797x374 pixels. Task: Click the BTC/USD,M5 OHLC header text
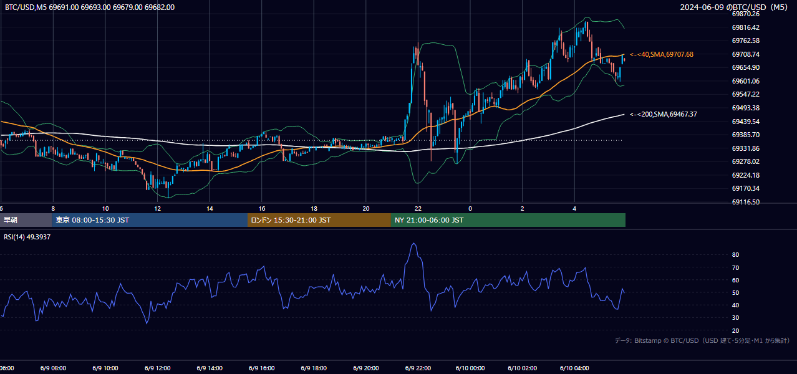pos(90,7)
